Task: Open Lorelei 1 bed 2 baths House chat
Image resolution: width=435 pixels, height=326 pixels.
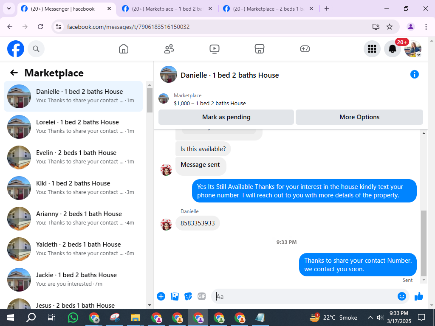Action: click(73, 126)
